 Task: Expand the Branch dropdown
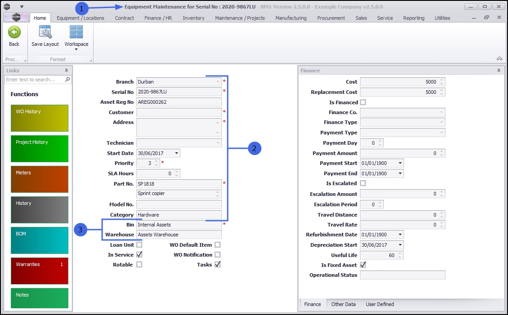point(218,82)
